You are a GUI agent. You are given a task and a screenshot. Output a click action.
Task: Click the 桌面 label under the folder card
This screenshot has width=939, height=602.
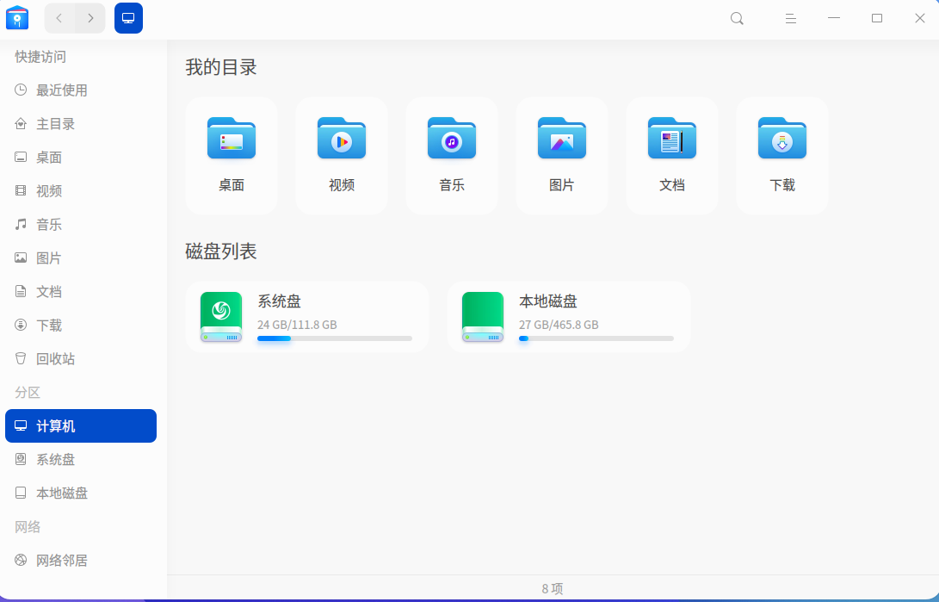point(232,185)
